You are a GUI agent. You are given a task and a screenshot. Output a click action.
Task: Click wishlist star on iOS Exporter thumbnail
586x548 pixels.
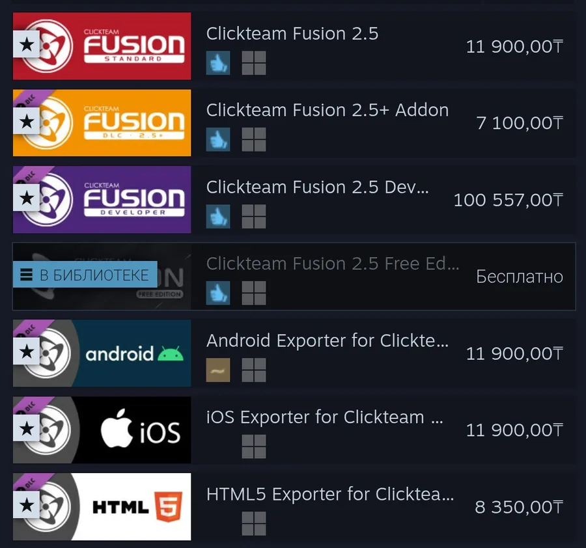pyautogui.click(x=26, y=428)
